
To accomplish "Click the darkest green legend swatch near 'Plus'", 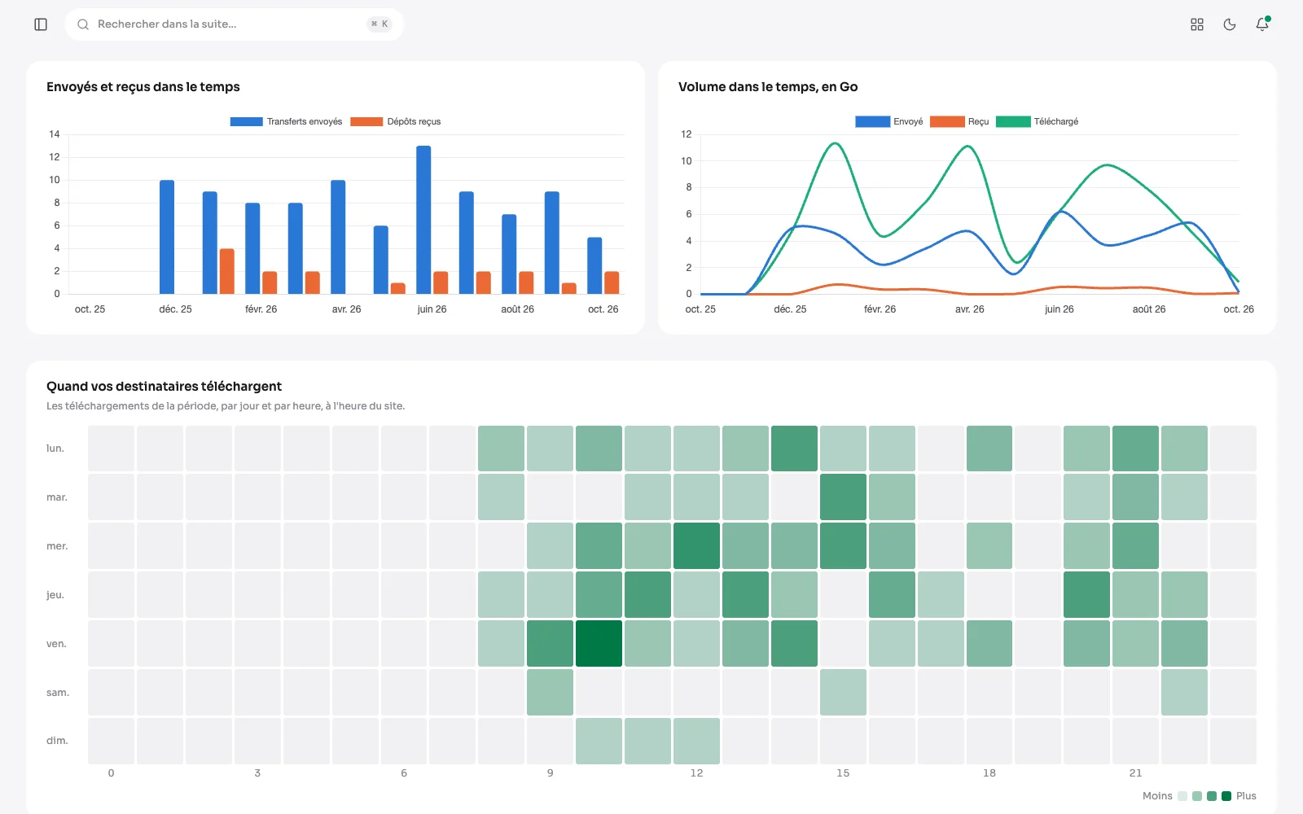I will pyautogui.click(x=1226, y=796).
